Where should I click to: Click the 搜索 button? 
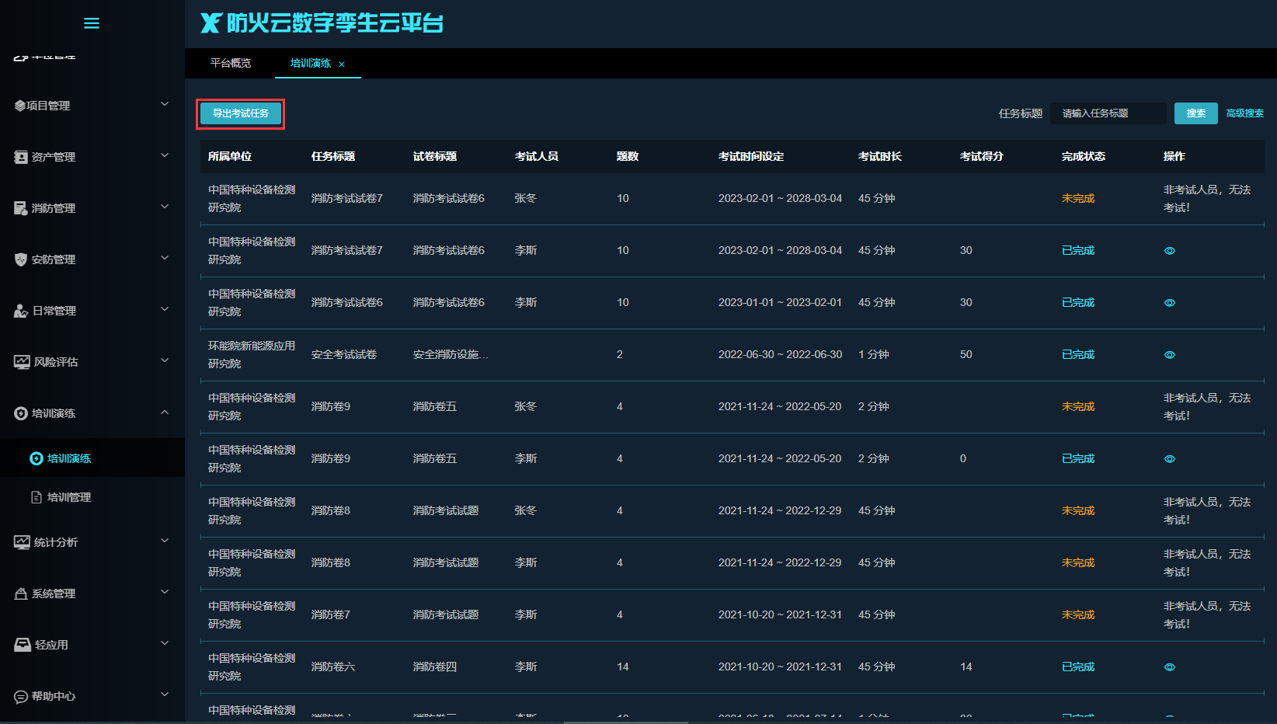1196,113
